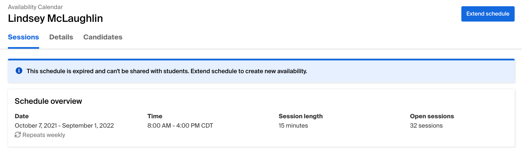Click the Extend schedule button
This screenshot has height=152, width=522.
[488, 14]
